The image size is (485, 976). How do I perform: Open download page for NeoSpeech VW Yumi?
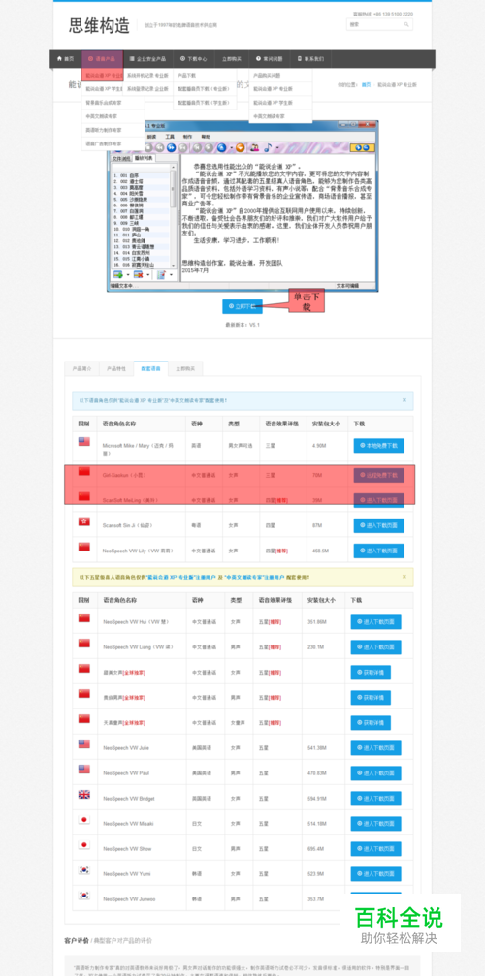click(x=376, y=874)
